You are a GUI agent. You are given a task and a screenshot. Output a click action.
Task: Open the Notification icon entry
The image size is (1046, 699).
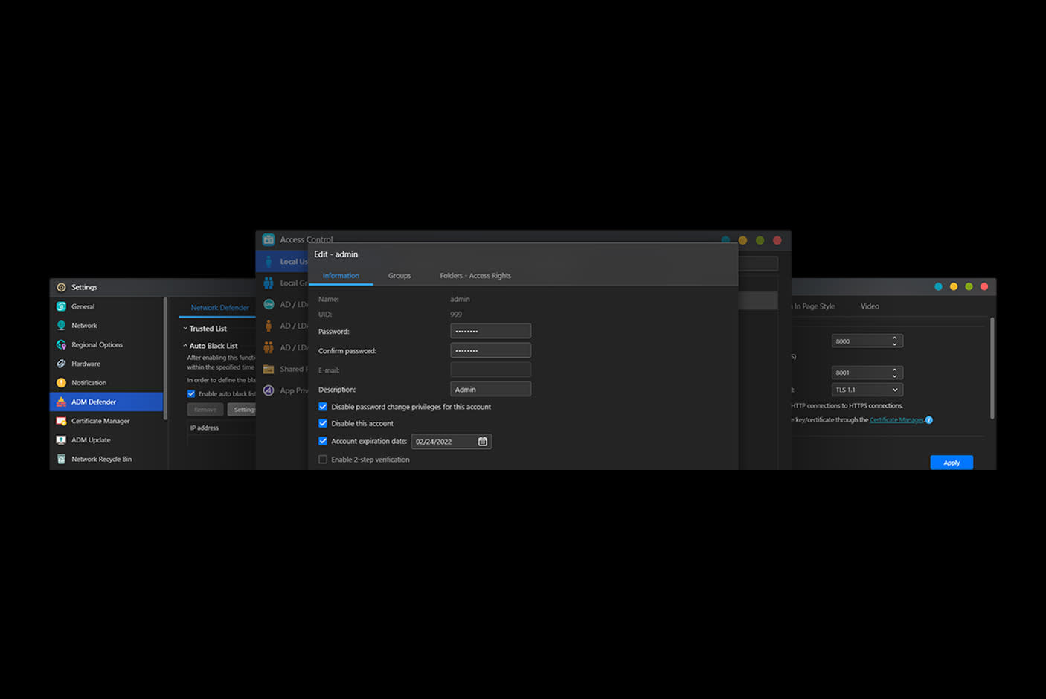[x=61, y=383]
